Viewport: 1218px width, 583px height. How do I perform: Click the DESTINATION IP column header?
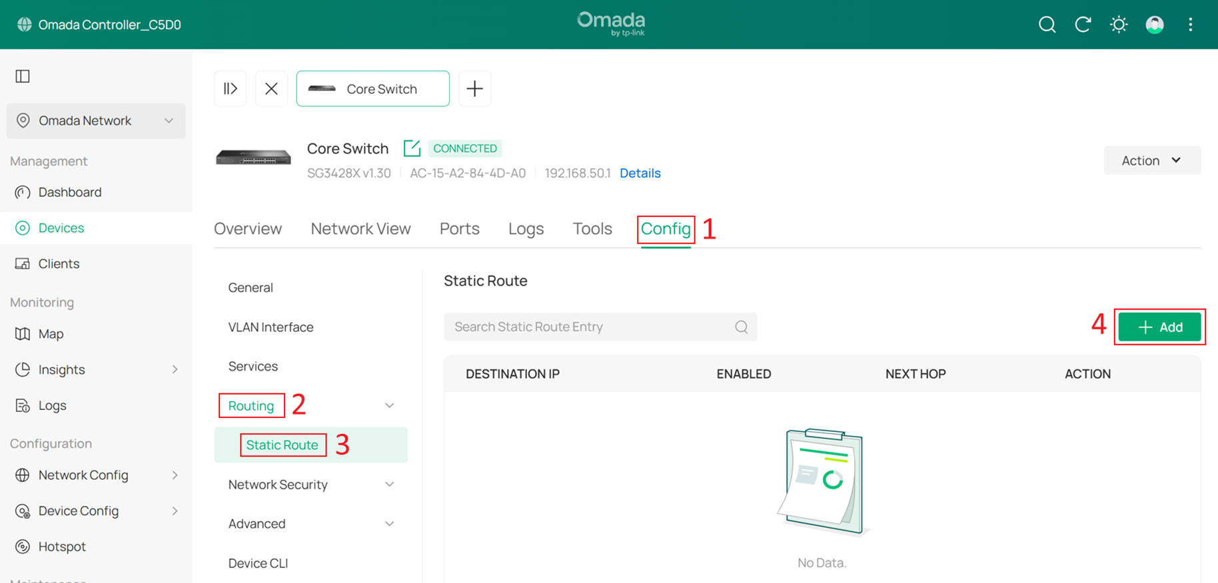(x=512, y=374)
